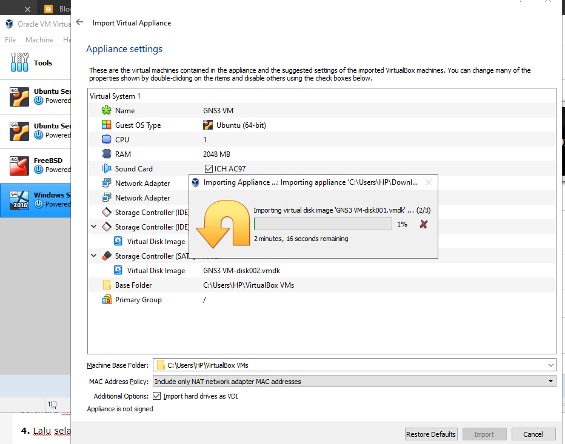Select the Base Folder path value
Viewport: 565px width, 444px height.
click(x=249, y=285)
